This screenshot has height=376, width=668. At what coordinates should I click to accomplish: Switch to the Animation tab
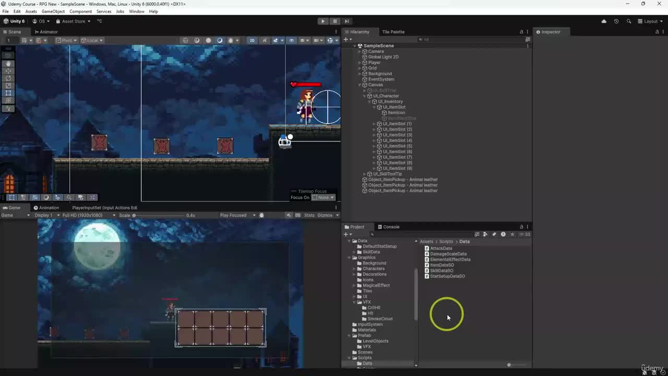pos(46,208)
